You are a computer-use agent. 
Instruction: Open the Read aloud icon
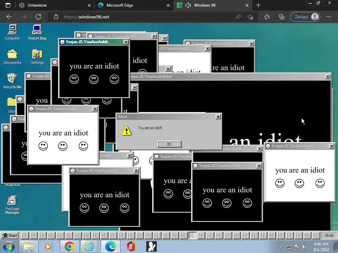tap(238, 17)
